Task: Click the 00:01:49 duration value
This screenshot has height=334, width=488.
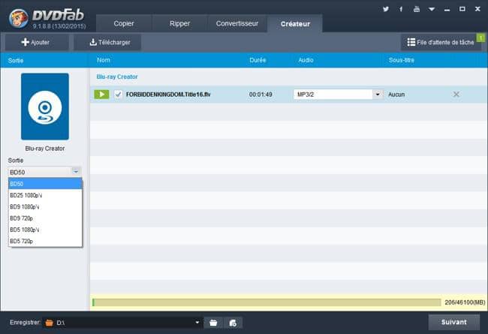Action: 261,95
